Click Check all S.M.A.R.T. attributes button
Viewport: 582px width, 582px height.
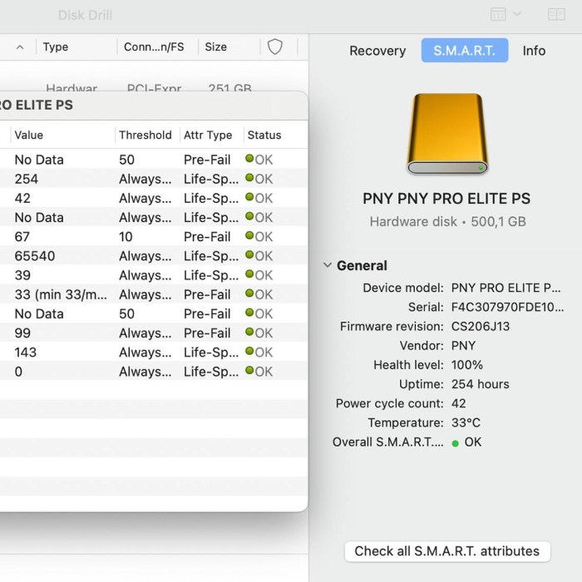tap(447, 551)
